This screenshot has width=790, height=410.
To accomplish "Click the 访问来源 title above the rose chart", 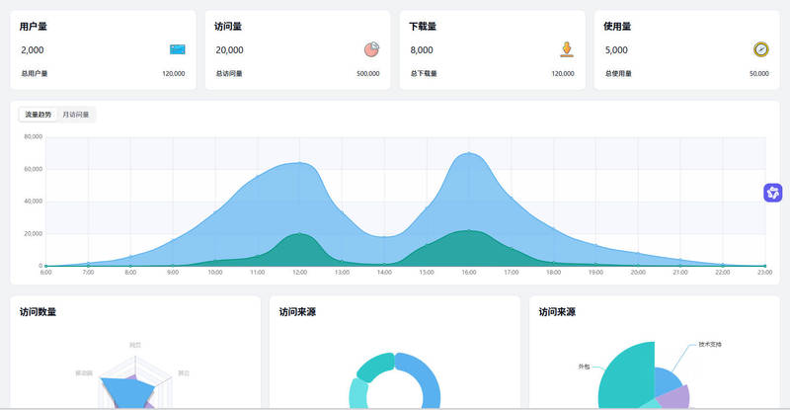I will click(x=557, y=312).
